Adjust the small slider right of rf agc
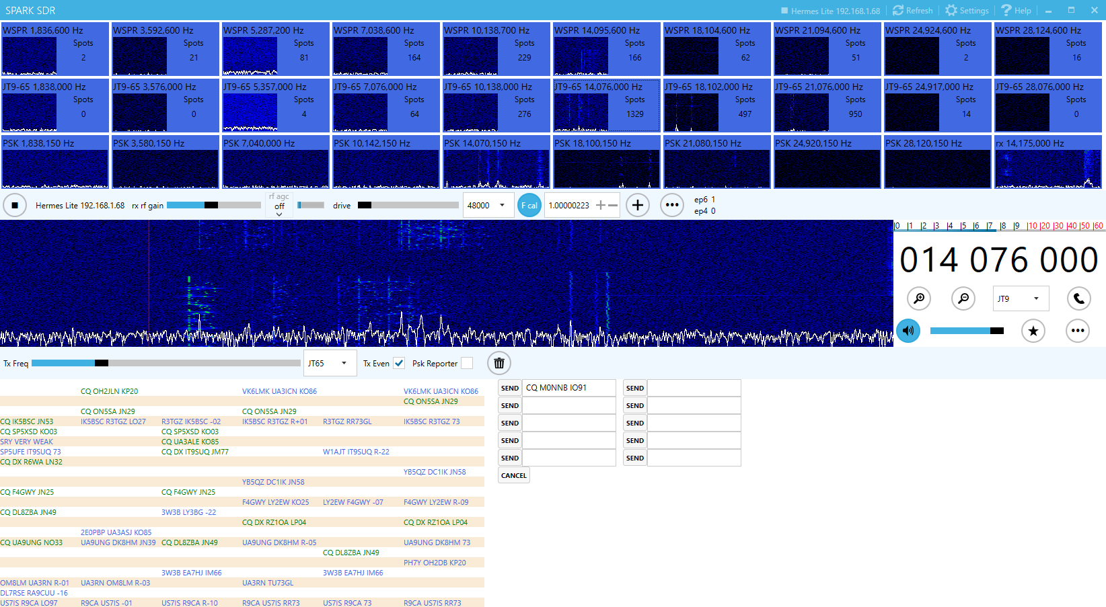The image size is (1106, 607). point(310,205)
